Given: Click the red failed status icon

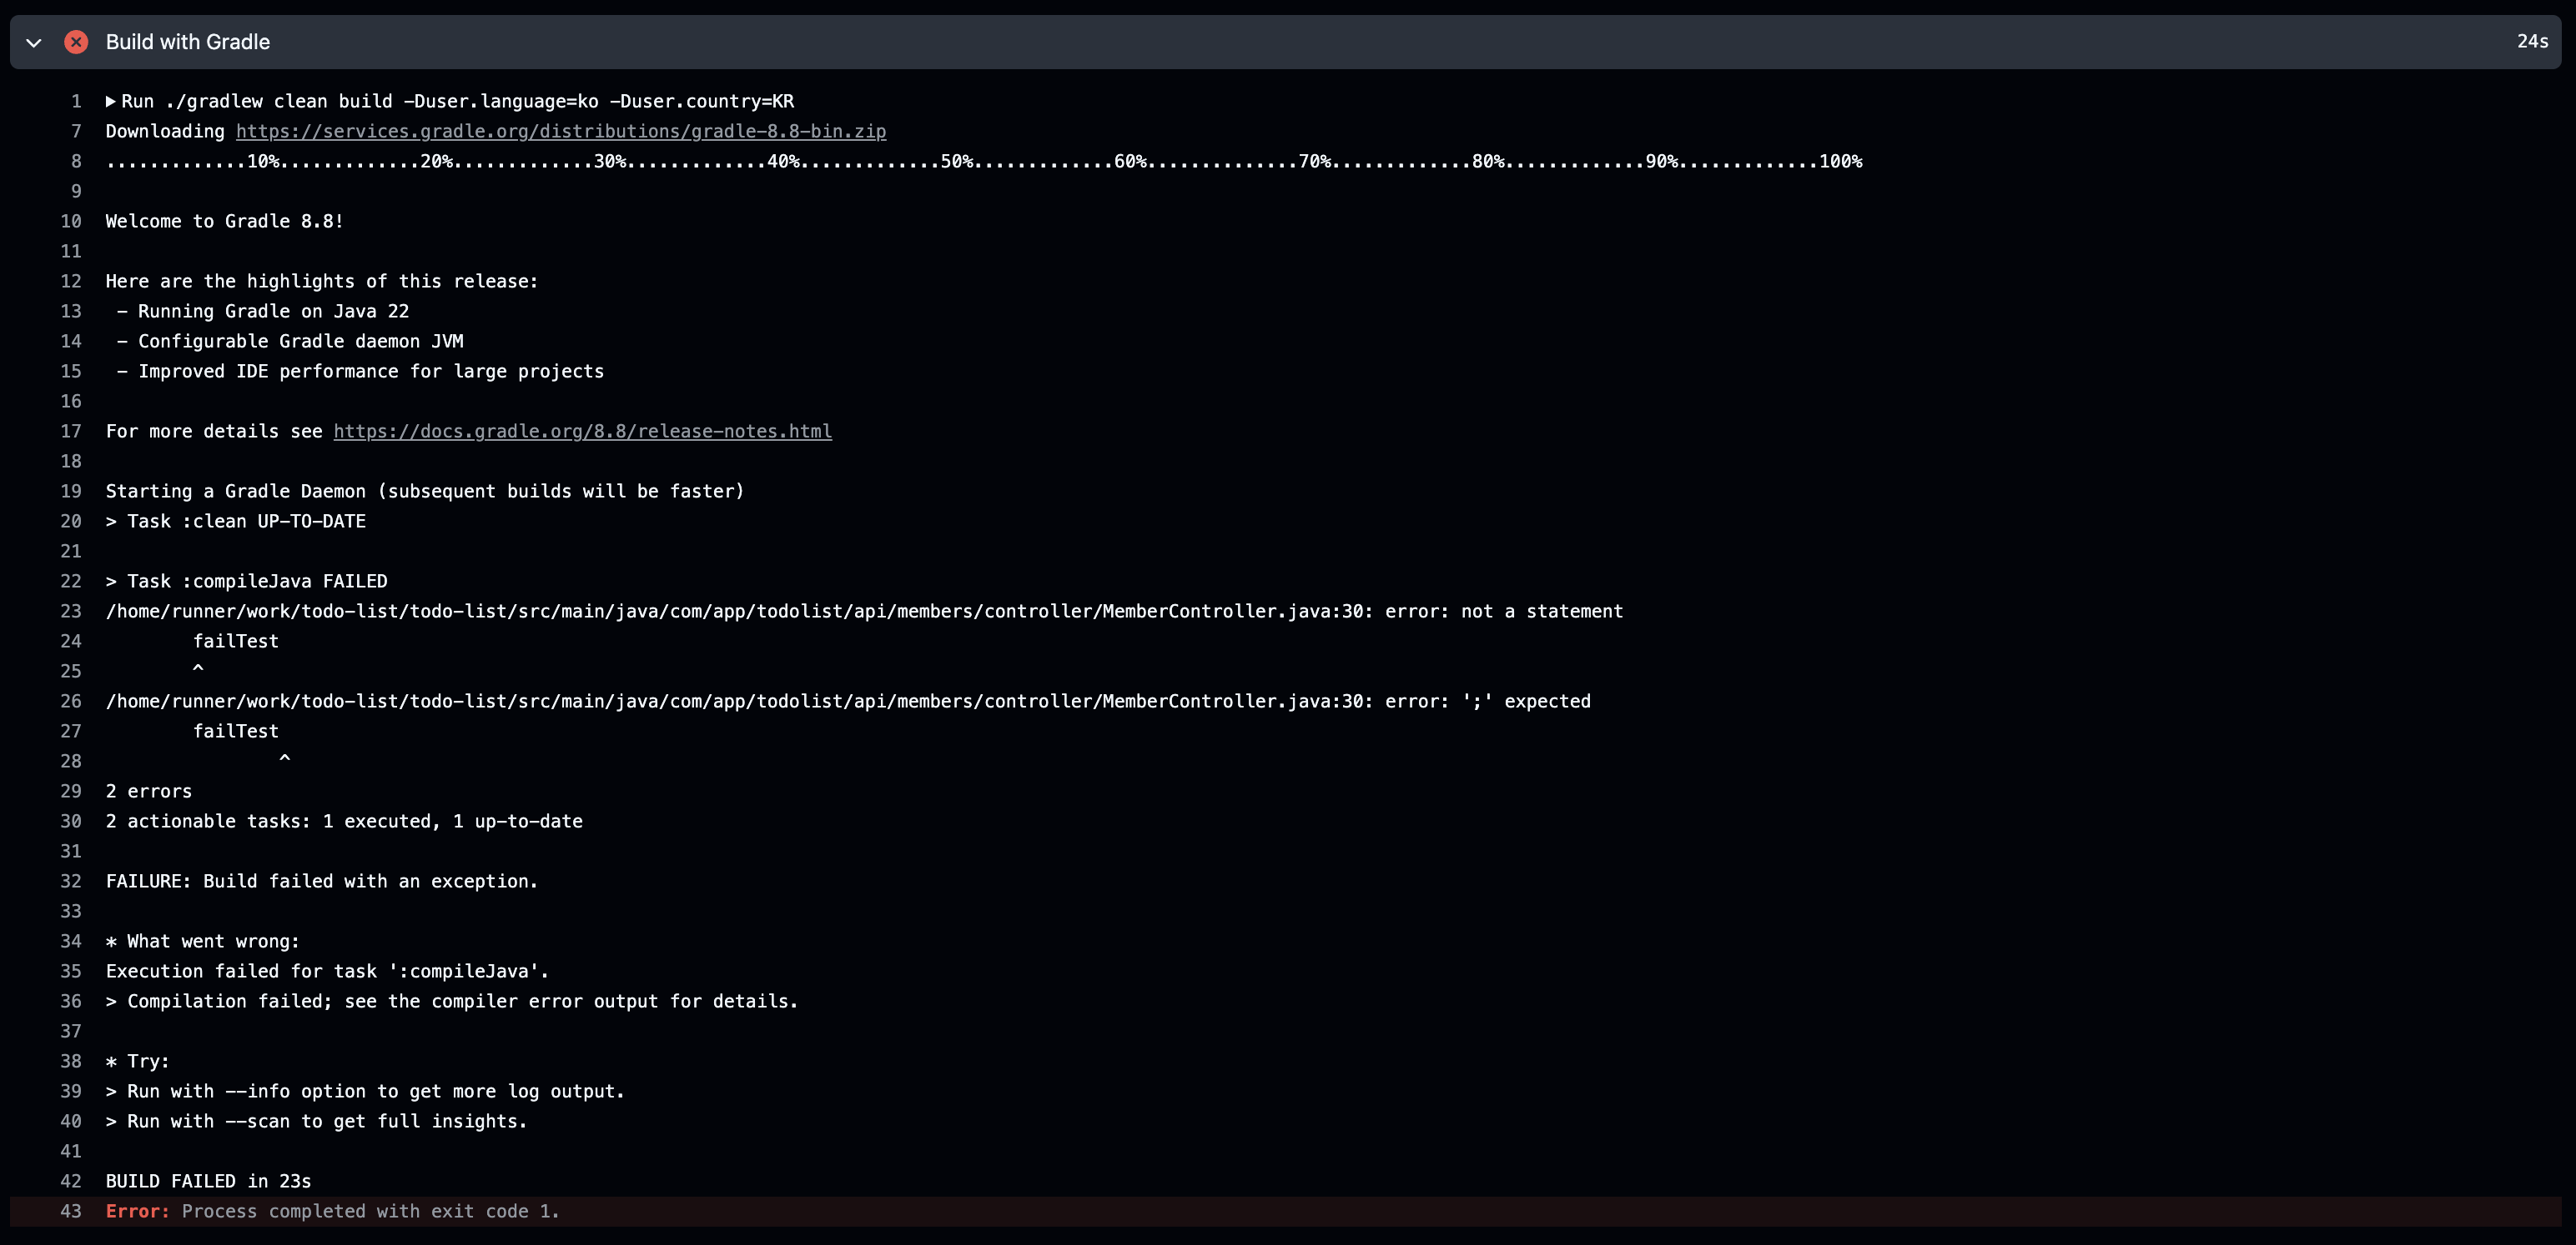Looking at the screenshot, I should 76,42.
